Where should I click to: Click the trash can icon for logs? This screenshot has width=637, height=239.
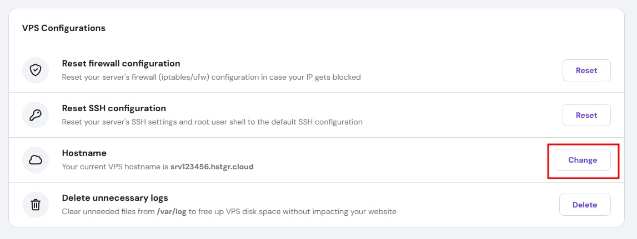coord(36,205)
